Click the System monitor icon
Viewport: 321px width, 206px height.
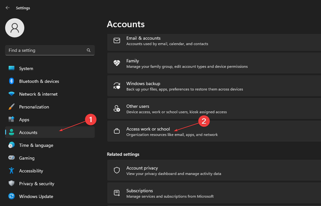(x=11, y=68)
